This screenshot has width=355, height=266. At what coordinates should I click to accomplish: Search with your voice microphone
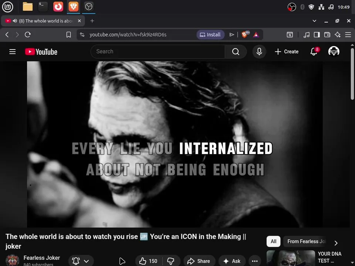pos(259,52)
